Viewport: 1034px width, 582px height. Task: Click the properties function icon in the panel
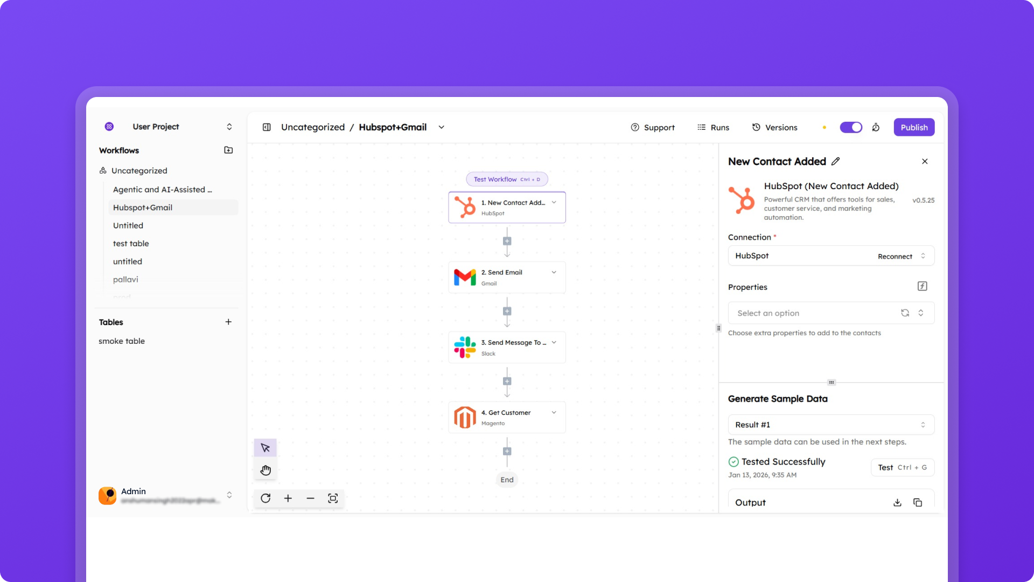click(x=923, y=286)
